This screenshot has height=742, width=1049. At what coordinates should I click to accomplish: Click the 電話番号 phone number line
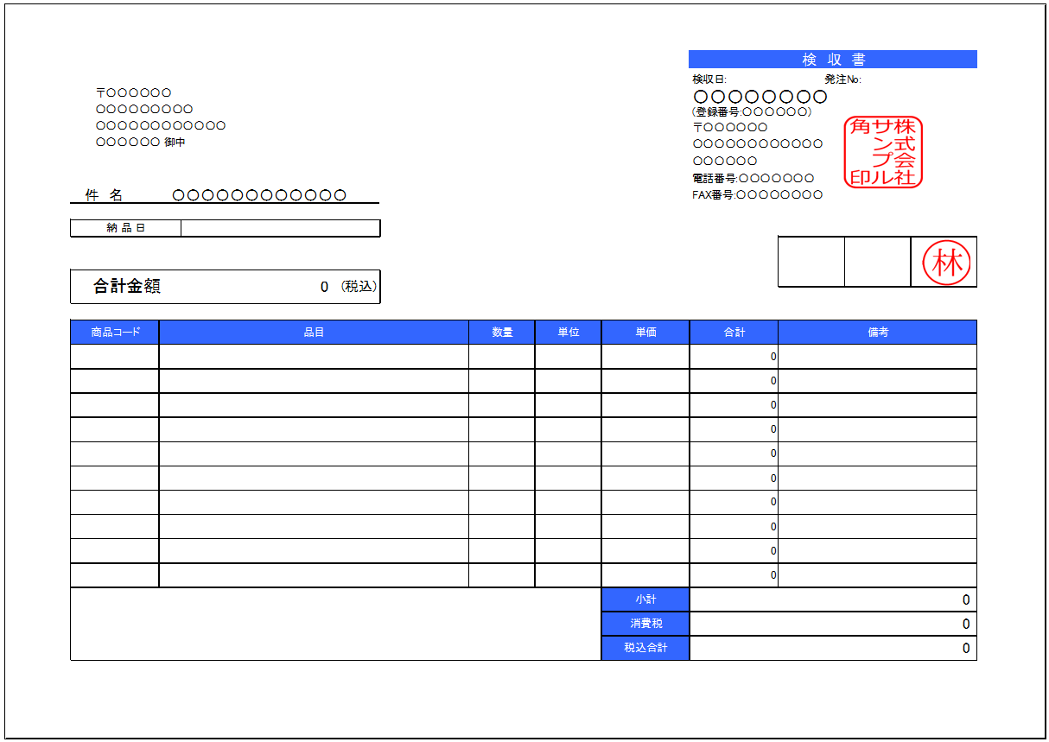tap(753, 178)
